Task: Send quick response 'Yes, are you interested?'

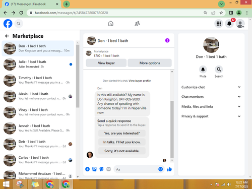Action: click(122, 133)
